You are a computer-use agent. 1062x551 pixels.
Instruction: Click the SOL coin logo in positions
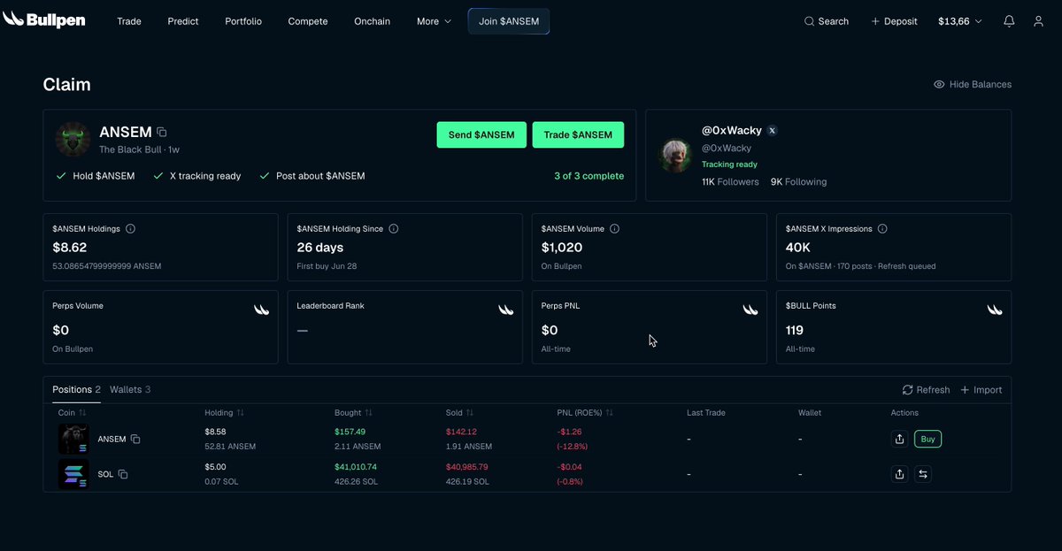point(73,474)
